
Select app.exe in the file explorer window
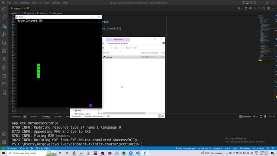click(134, 57)
